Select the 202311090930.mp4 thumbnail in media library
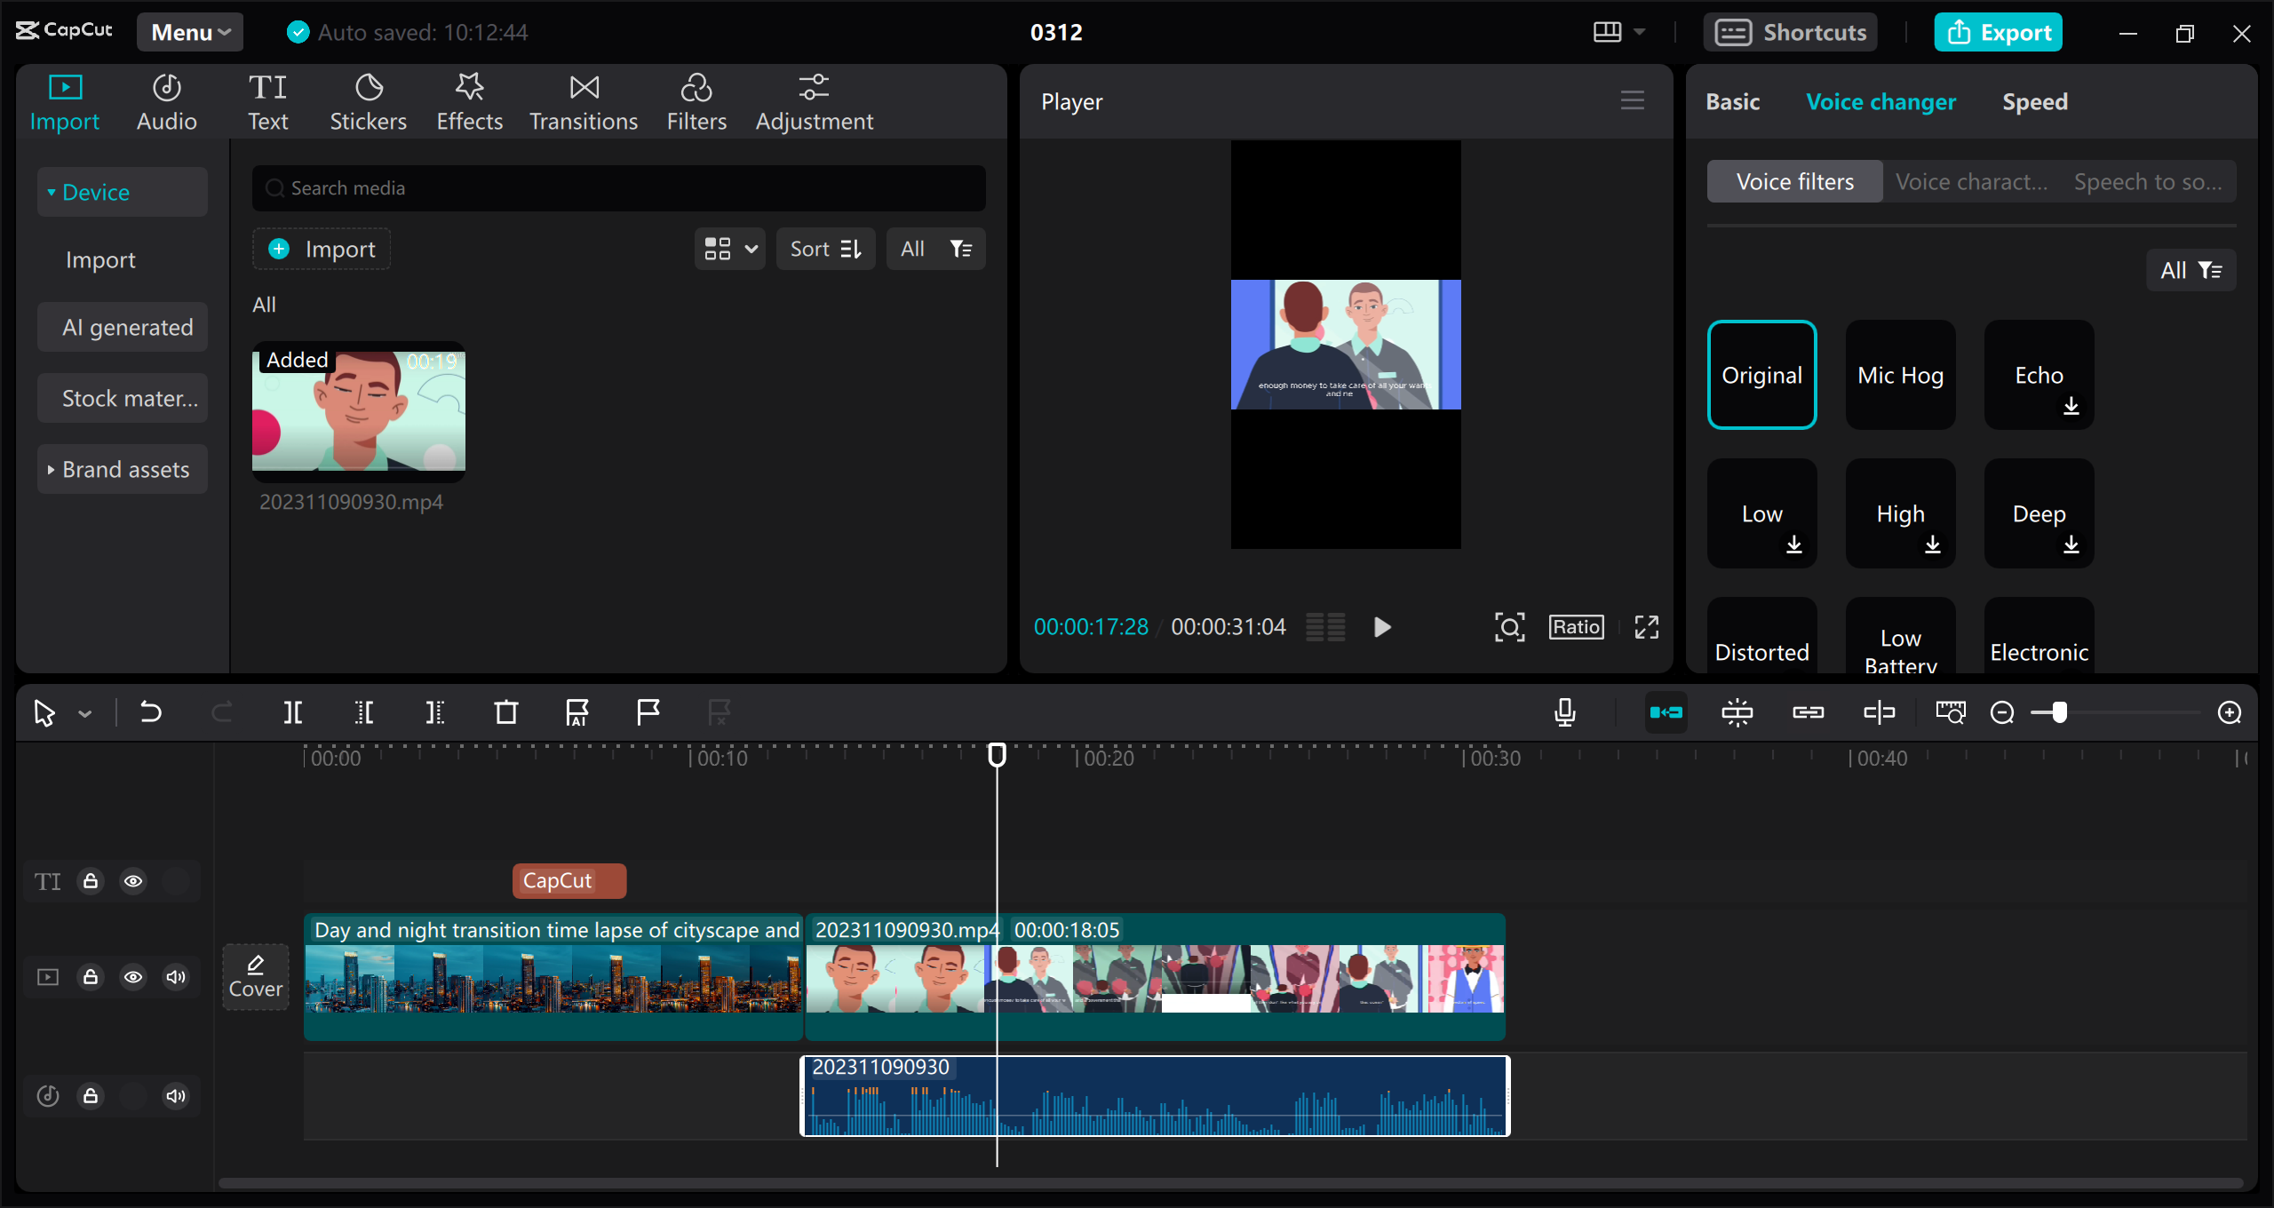 (358, 411)
